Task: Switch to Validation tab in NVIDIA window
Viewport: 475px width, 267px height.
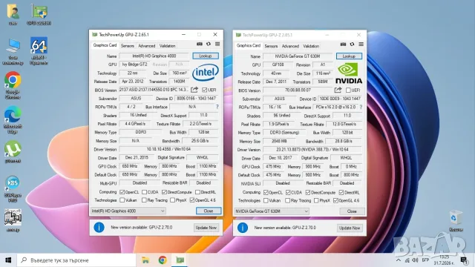Action: [311, 46]
